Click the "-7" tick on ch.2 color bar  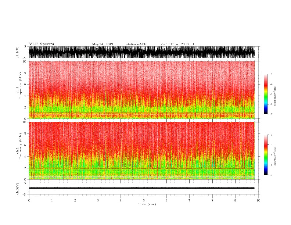tap(271, 175)
